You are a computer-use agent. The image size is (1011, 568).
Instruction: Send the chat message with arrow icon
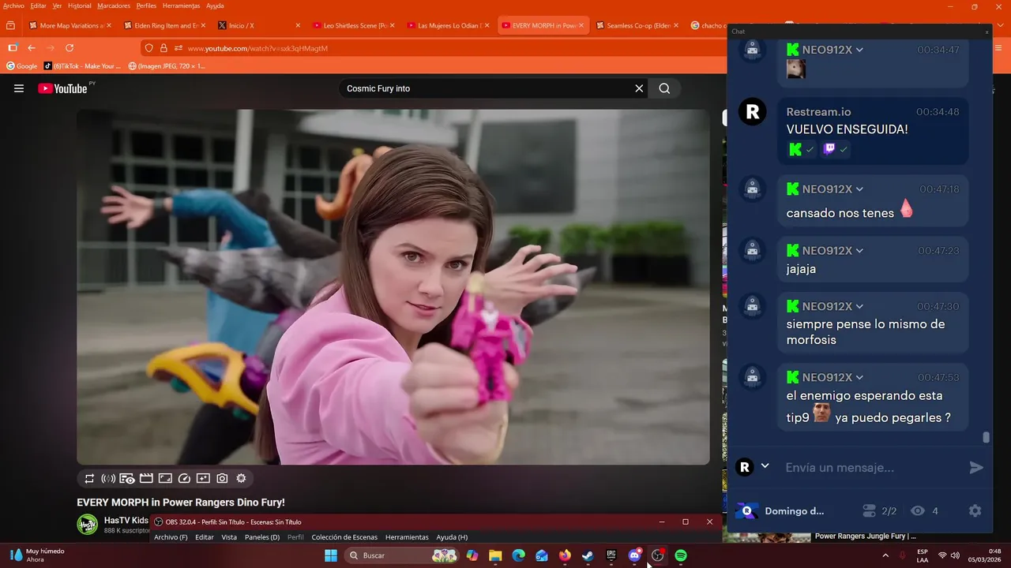click(976, 468)
